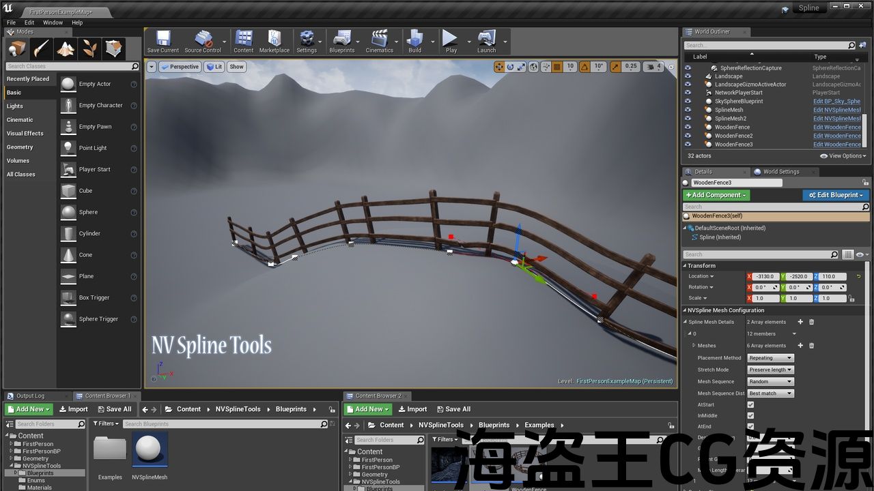
Task: Open the Stretch Mode dropdown
Action: coord(770,370)
